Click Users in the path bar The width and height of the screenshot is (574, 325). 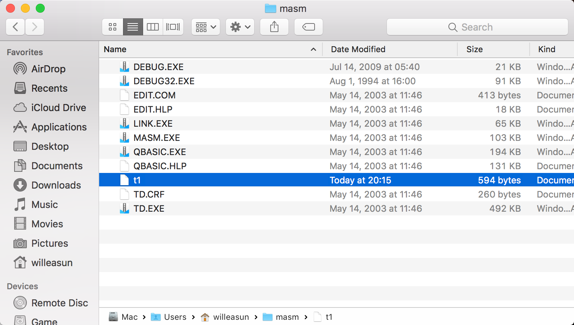pyautogui.click(x=168, y=317)
